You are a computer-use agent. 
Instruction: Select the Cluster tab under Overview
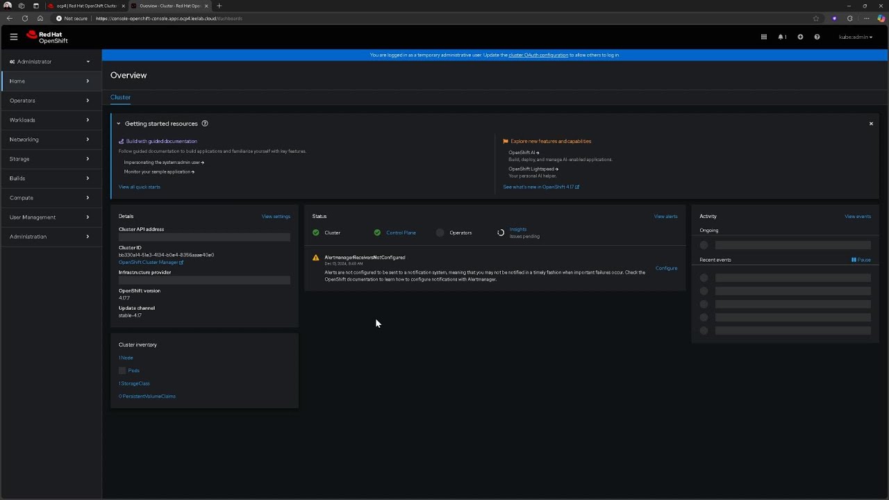[120, 97]
